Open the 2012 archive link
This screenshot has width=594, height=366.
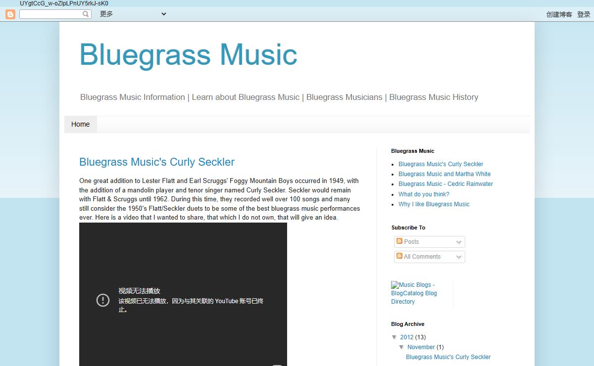[406, 337]
